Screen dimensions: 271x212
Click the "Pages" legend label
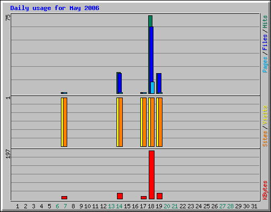(265, 65)
